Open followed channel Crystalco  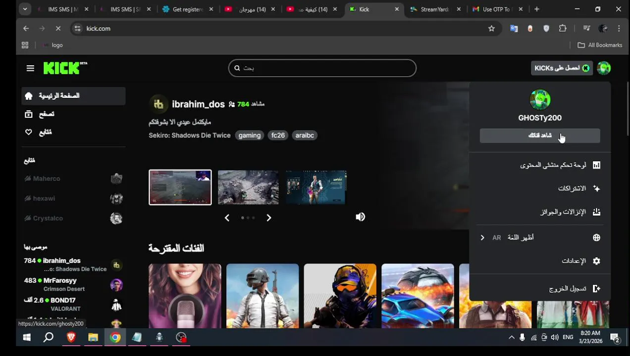73,218
